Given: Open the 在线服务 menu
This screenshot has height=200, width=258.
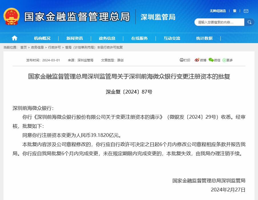Looking at the screenshot, I should click(x=139, y=38).
